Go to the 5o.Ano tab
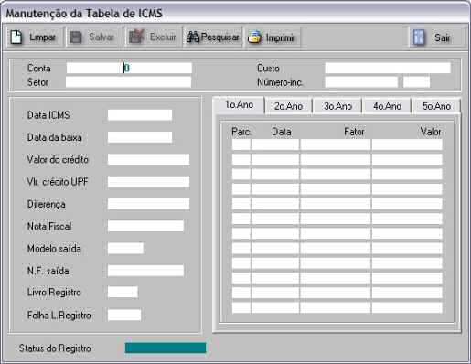Screen dimensions: 471x364 (436, 106)
